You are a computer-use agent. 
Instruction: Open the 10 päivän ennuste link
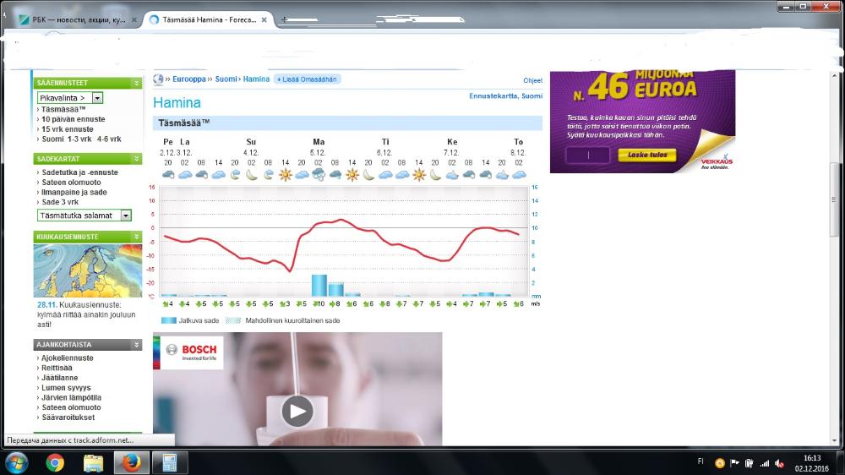[x=73, y=119]
